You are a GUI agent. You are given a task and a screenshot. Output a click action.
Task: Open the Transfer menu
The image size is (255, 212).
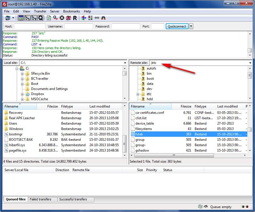click(40, 11)
